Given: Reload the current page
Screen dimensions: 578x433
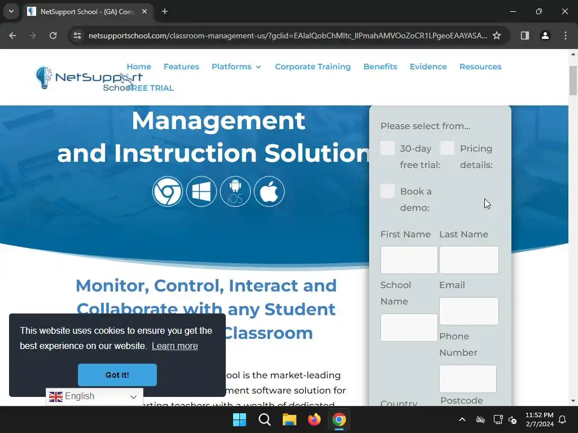Looking at the screenshot, I should point(53,36).
